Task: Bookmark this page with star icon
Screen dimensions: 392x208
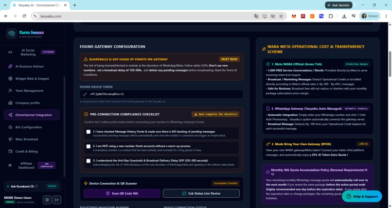Action: (x=281, y=16)
